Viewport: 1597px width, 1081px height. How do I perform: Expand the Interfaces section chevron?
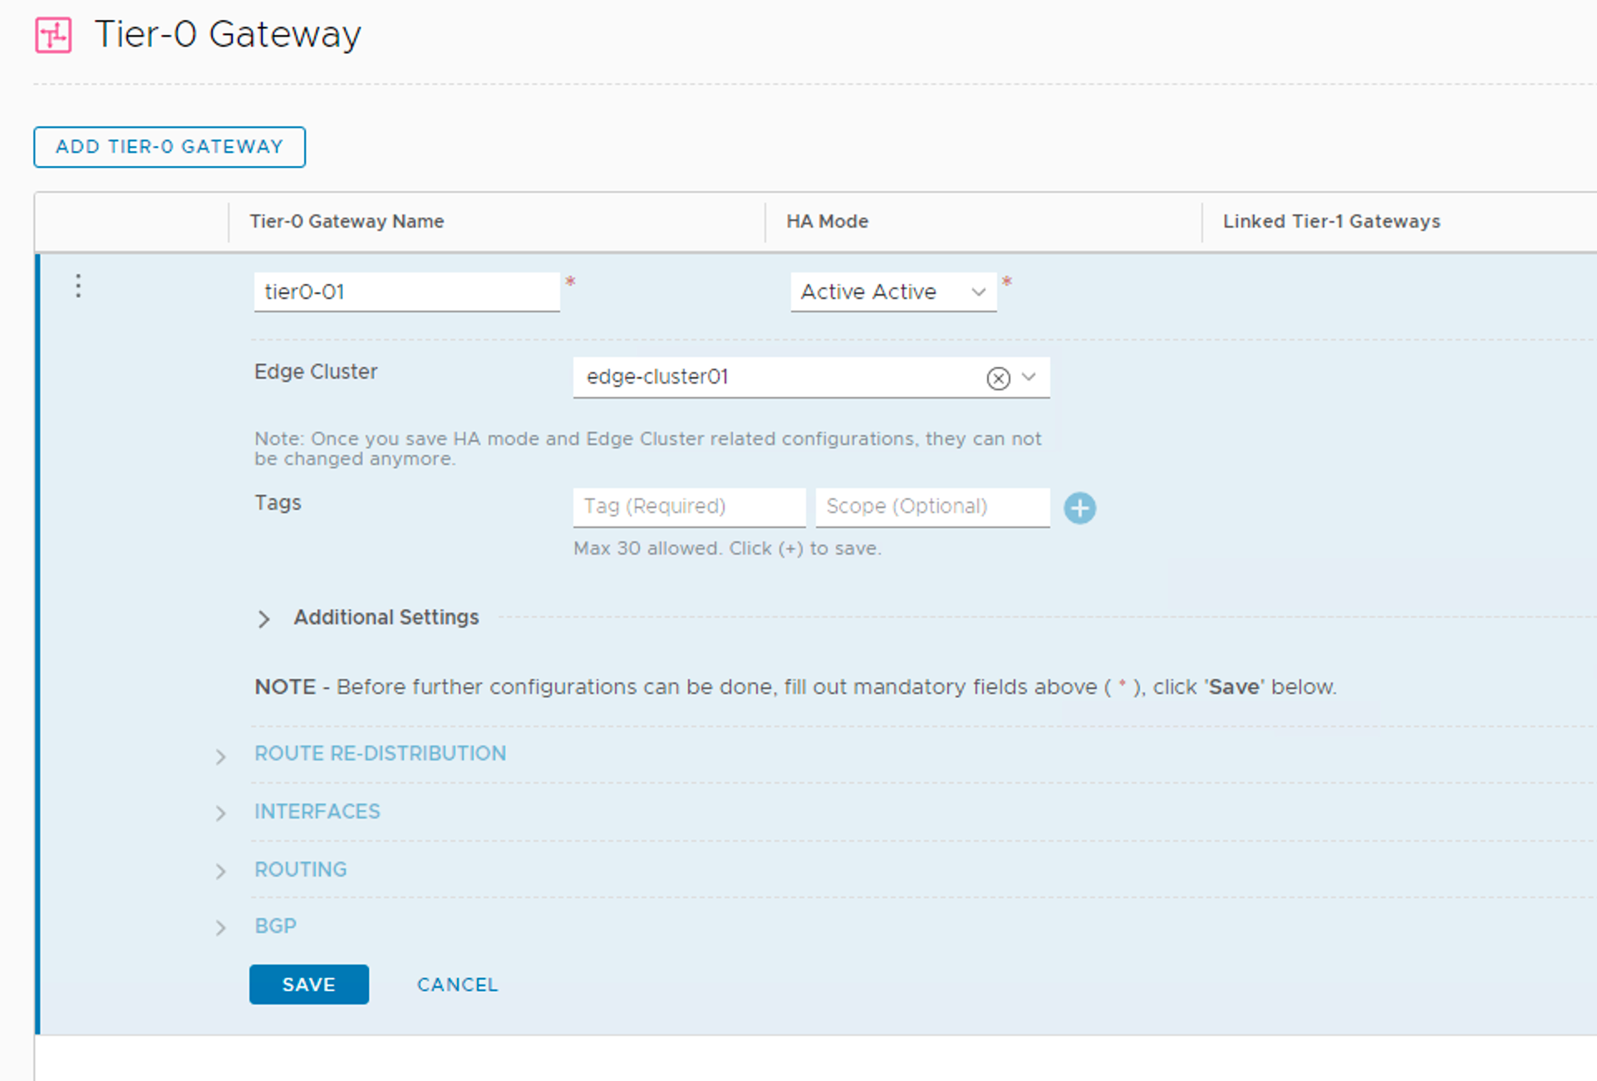(x=220, y=814)
